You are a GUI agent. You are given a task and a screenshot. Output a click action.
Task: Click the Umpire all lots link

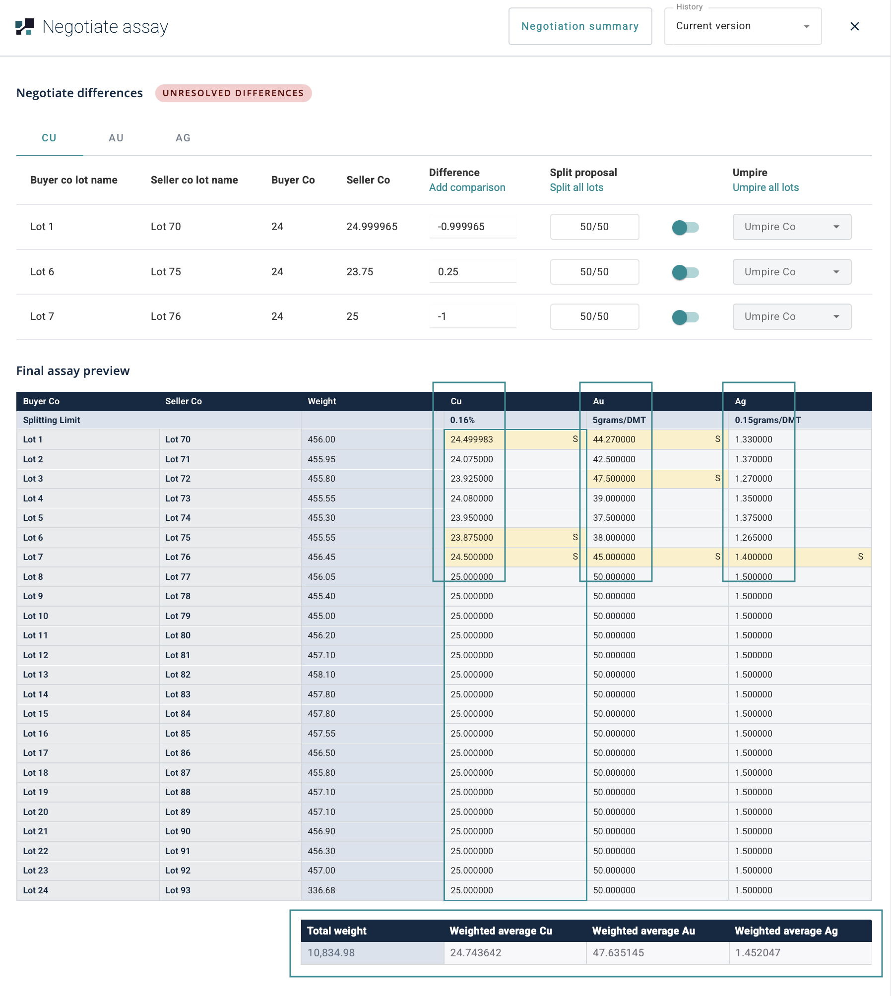pos(765,187)
